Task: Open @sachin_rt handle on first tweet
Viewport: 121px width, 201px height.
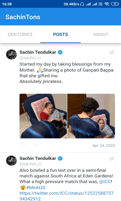Action: tap(30, 58)
